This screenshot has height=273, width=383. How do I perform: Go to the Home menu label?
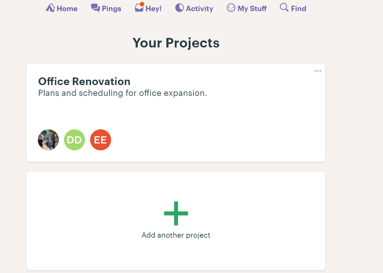67,9
